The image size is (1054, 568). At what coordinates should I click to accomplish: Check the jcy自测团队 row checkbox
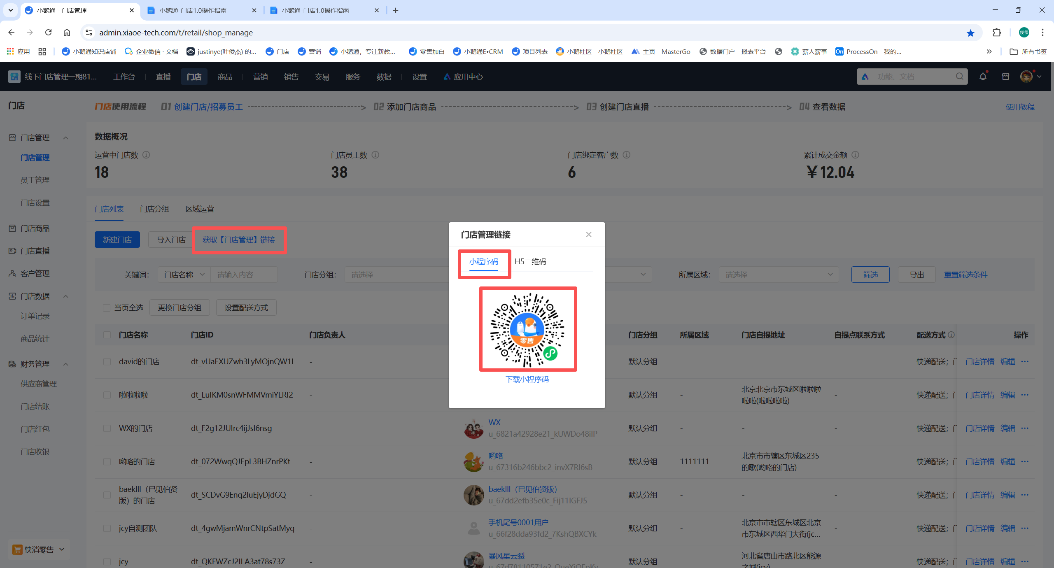point(107,528)
